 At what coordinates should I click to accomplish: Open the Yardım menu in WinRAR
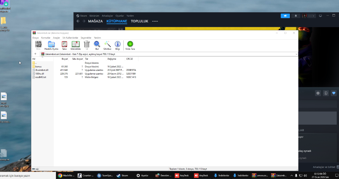[97, 38]
